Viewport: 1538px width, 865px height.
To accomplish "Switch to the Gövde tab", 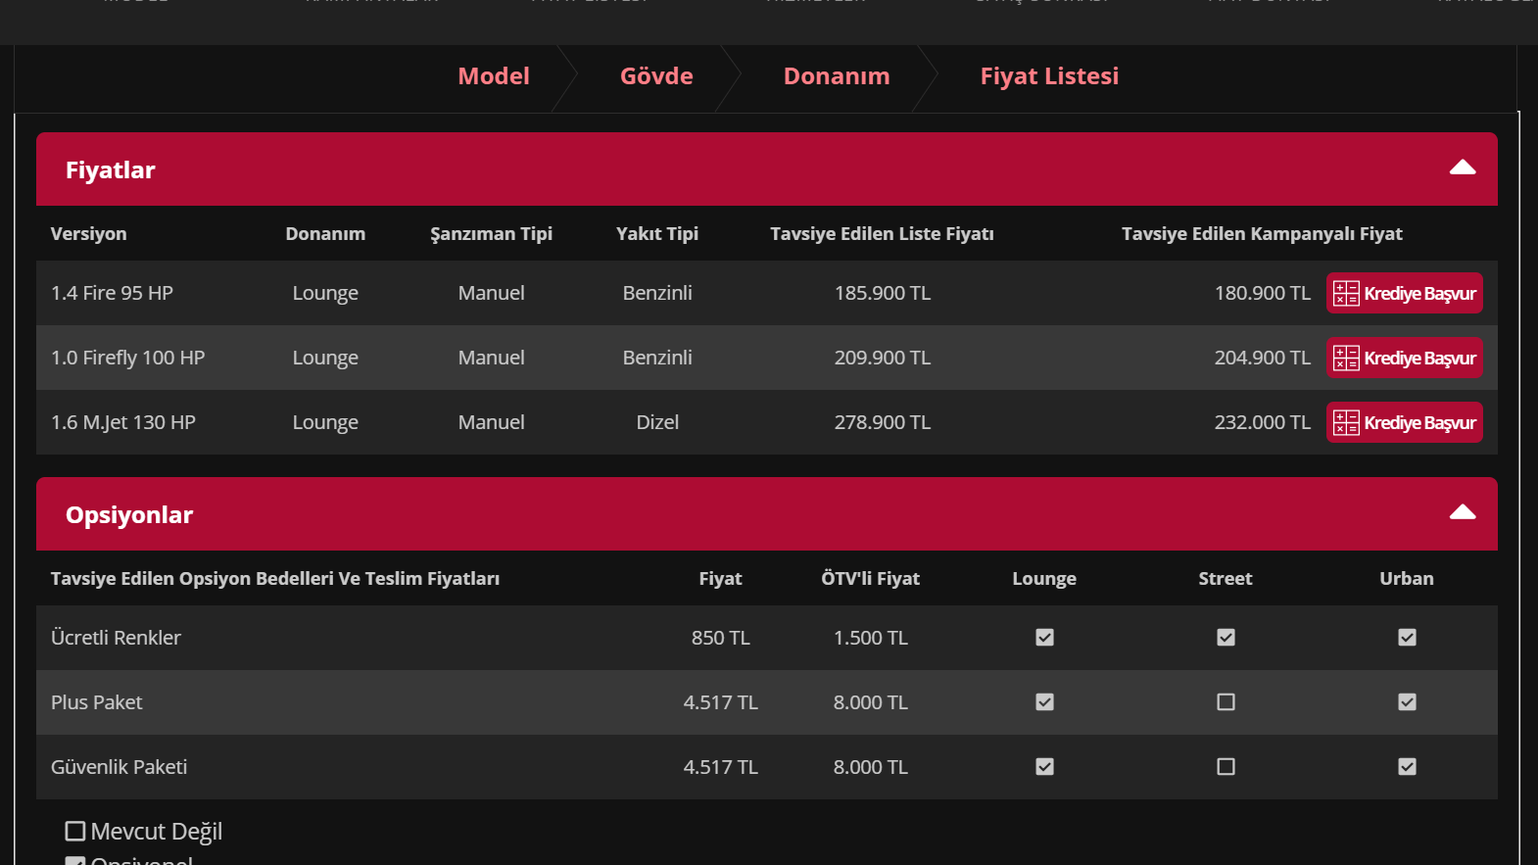I will coord(656,76).
